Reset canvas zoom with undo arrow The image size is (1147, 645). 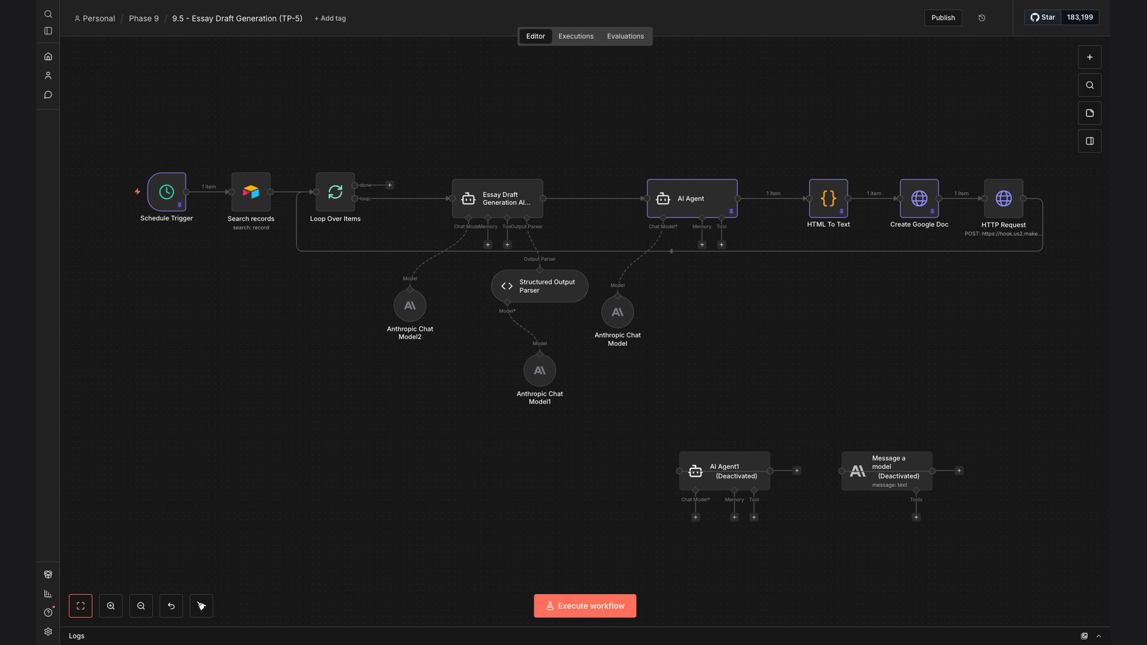pyautogui.click(x=171, y=606)
